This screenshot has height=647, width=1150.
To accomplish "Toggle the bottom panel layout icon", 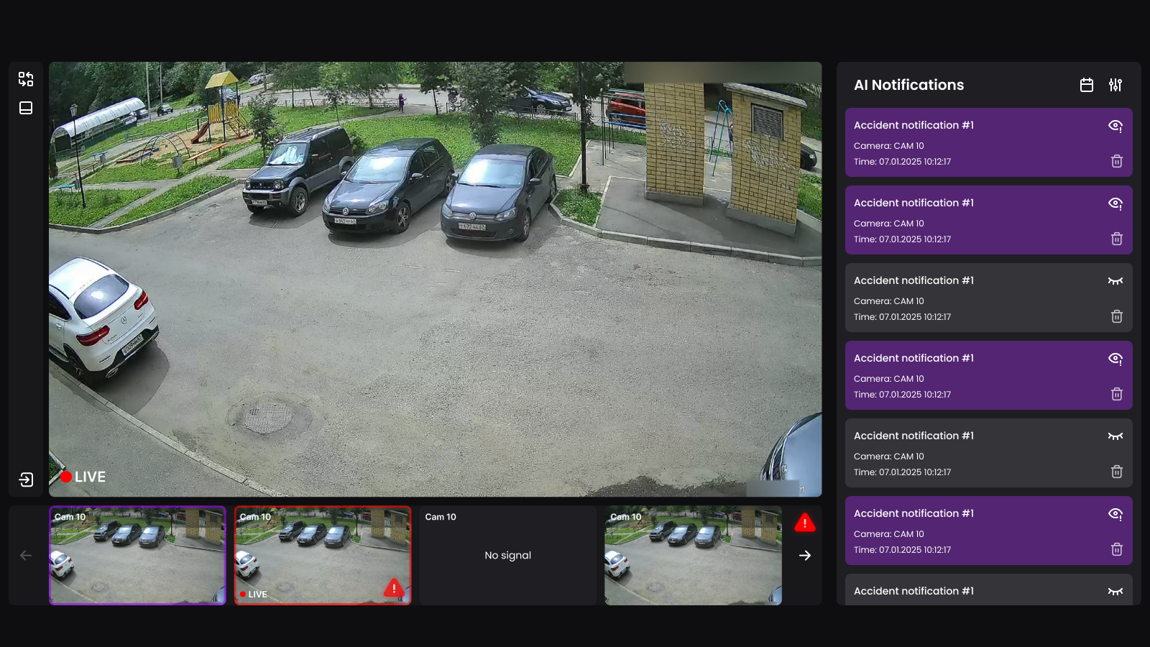I will pos(26,108).
